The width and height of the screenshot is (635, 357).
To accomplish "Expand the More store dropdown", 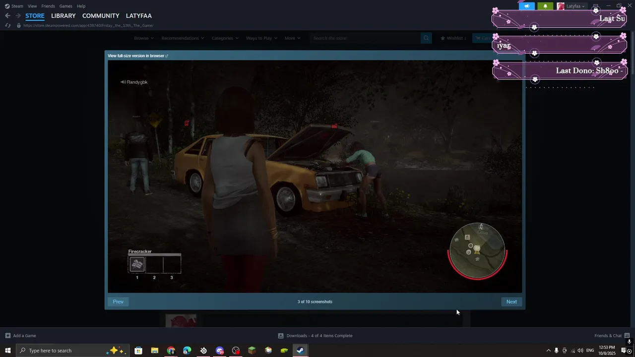I will 292,38.
